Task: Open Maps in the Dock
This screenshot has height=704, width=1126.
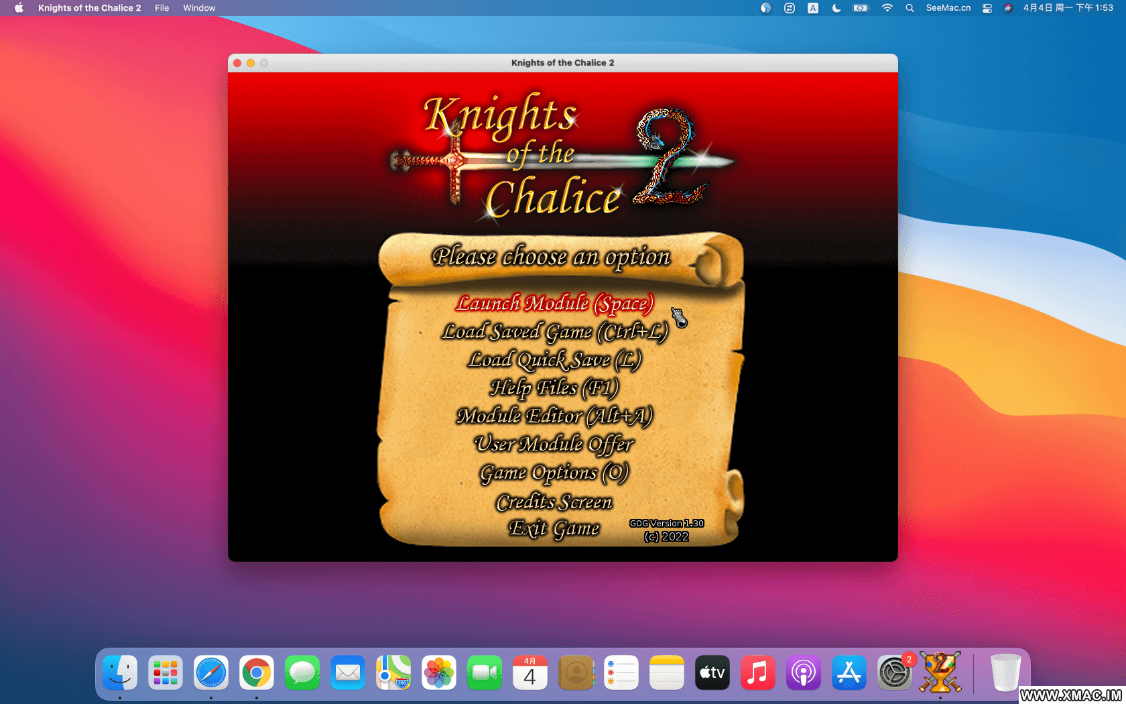Action: click(x=393, y=672)
